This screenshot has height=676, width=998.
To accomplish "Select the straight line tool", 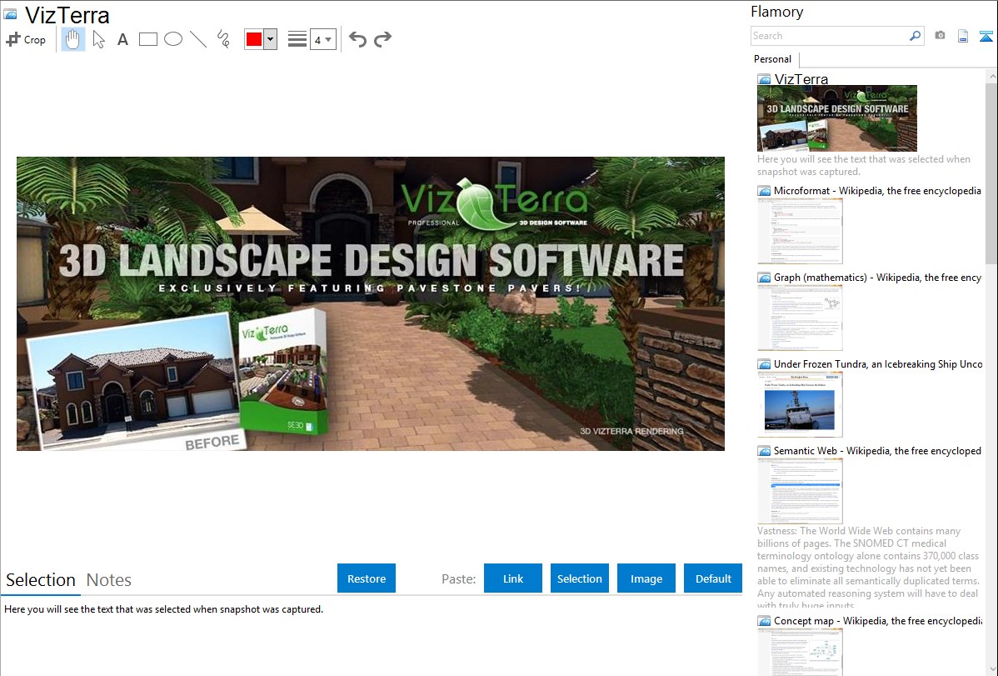I will [x=198, y=39].
